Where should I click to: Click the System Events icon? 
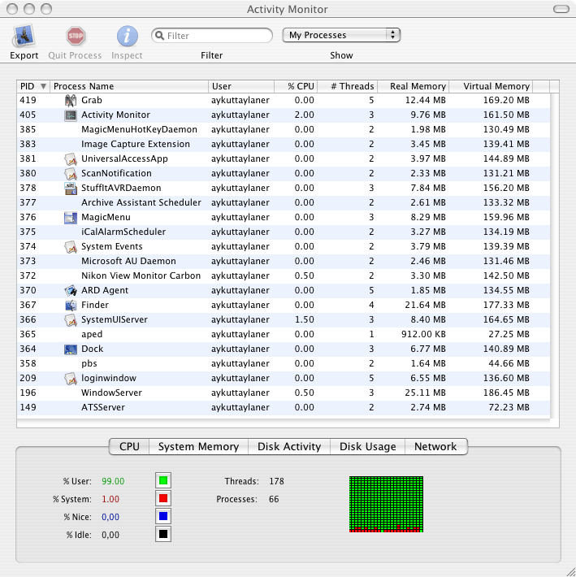point(70,246)
